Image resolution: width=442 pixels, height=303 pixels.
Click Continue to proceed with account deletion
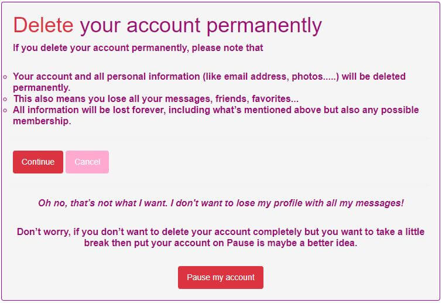(x=38, y=162)
